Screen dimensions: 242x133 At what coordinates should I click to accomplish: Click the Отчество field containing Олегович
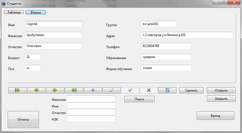click(x=53, y=46)
